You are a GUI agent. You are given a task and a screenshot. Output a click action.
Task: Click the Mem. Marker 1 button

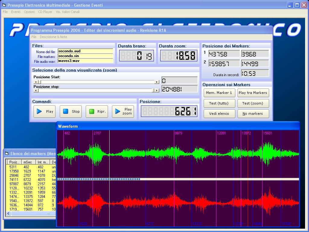219,93
